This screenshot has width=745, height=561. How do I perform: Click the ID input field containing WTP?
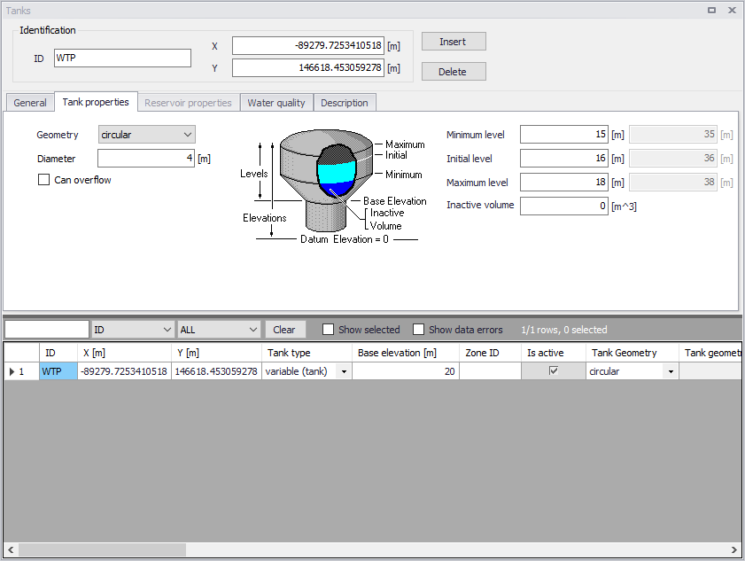click(x=122, y=58)
